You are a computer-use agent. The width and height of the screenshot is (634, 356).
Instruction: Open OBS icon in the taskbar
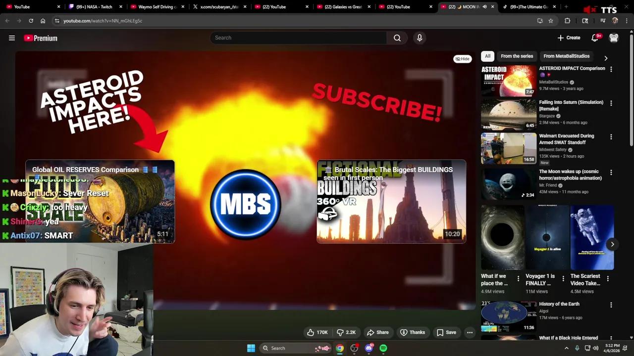pos(354,348)
